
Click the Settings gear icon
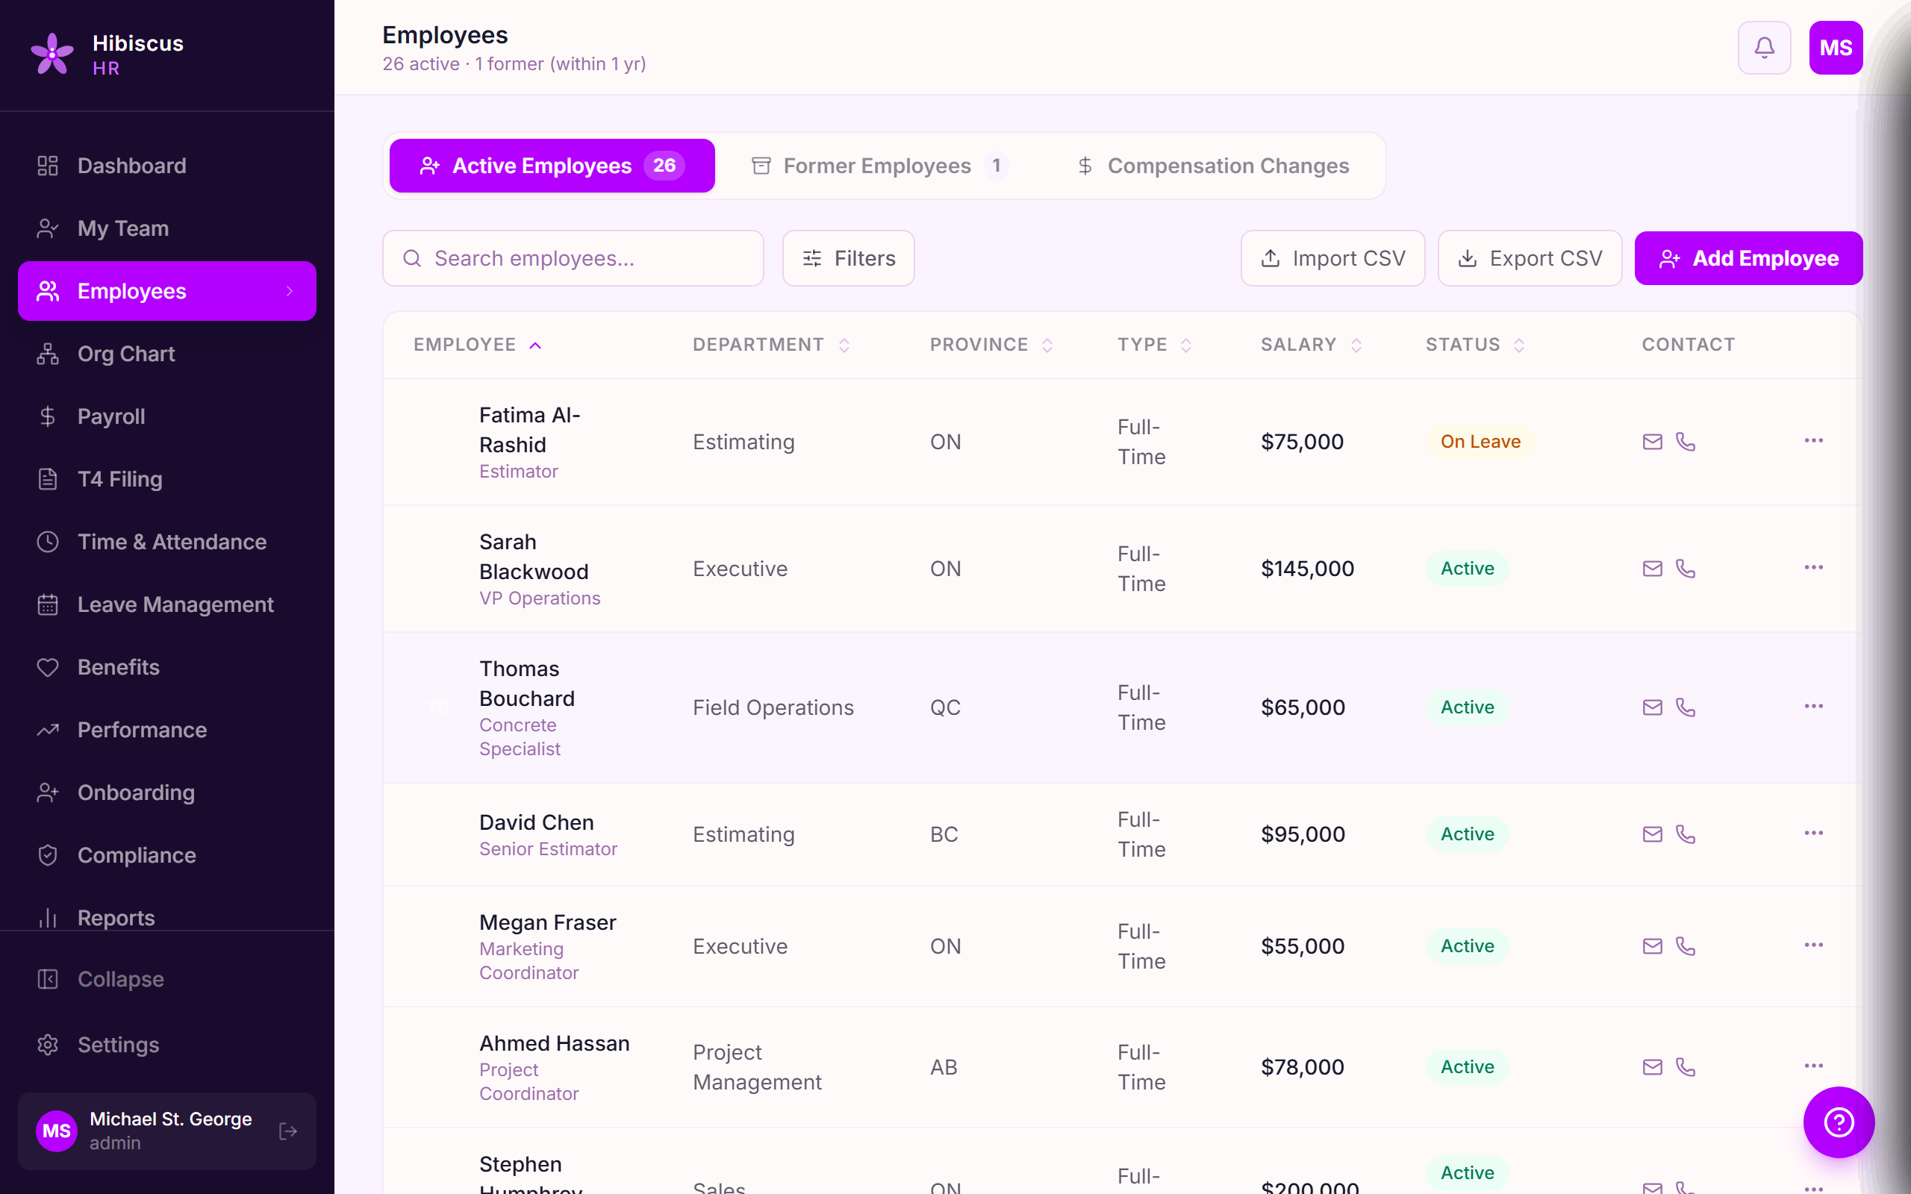[47, 1045]
